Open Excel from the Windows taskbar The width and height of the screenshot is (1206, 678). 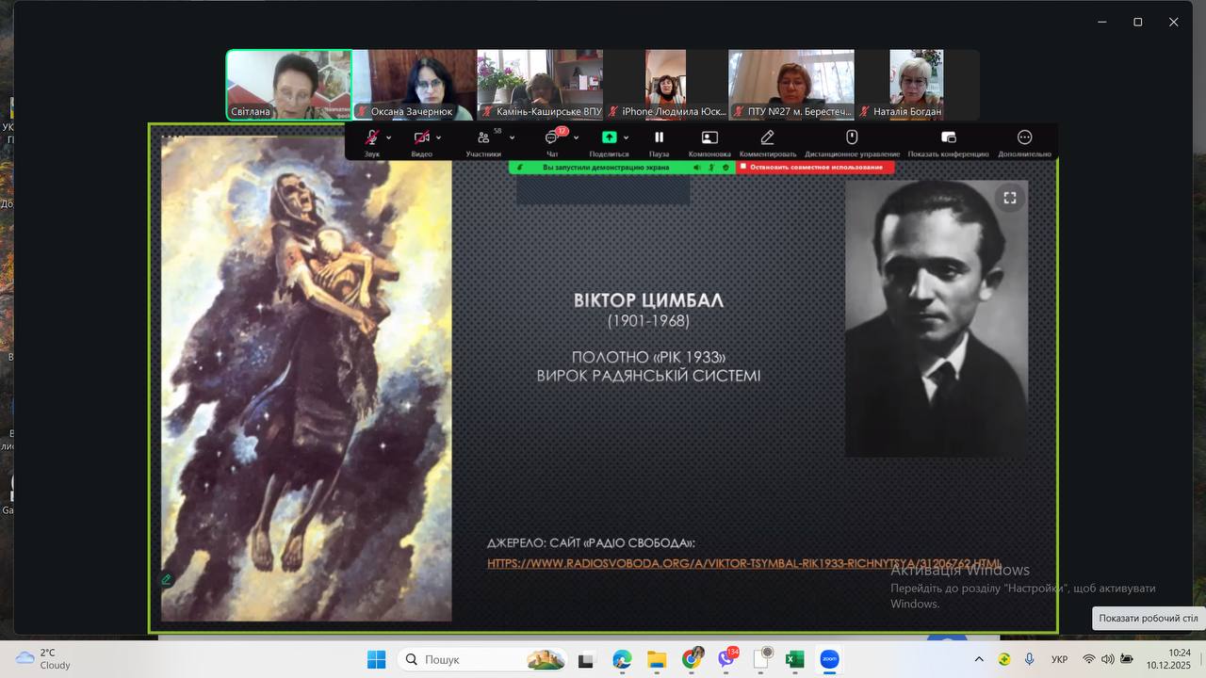coord(794,659)
